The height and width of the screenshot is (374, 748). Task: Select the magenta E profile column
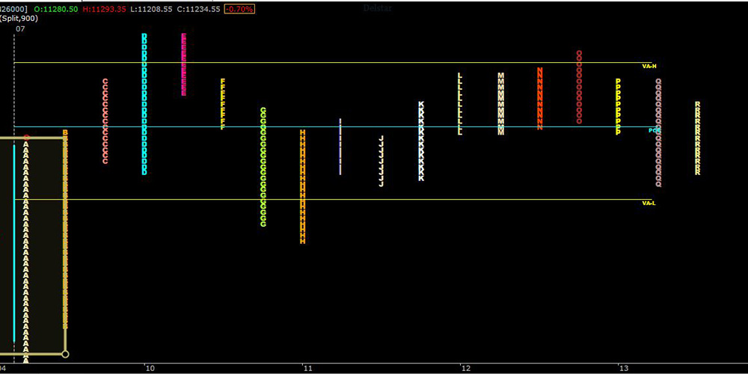click(184, 64)
